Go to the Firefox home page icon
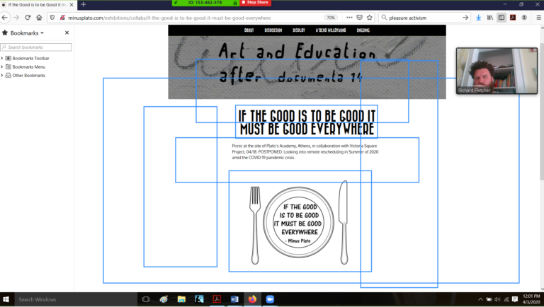The image size is (544, 307). (40, 17)
